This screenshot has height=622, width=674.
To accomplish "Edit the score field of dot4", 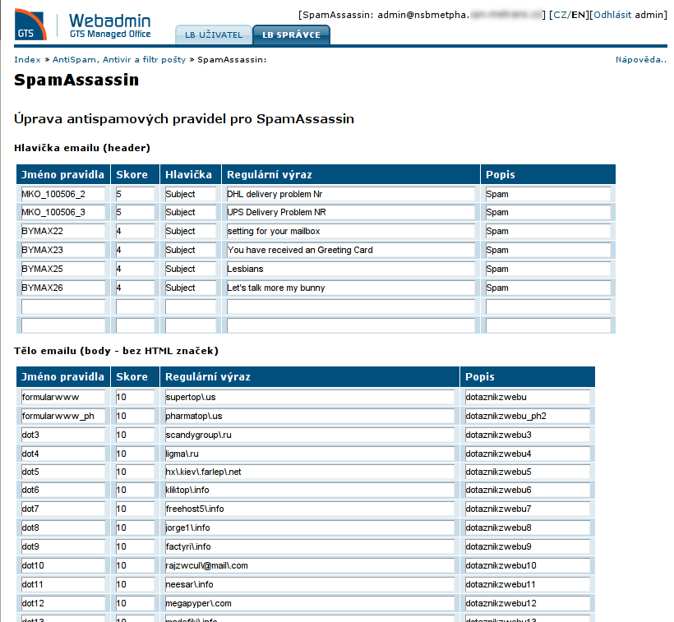I will click(x=135, y=454).
